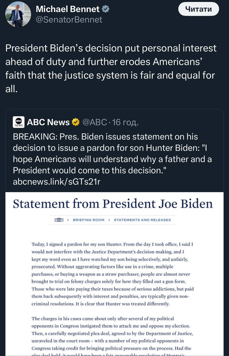Click the "Statement from President Joe Biden" heading
Screen dimensions: 229x356
[113, 204]
